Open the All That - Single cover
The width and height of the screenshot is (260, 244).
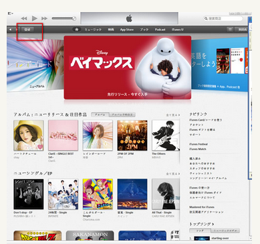(x=166, y=194)
